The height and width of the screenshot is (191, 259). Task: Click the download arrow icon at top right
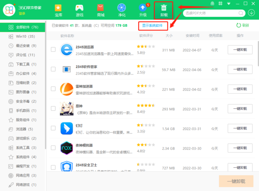[x=252, y=13]
